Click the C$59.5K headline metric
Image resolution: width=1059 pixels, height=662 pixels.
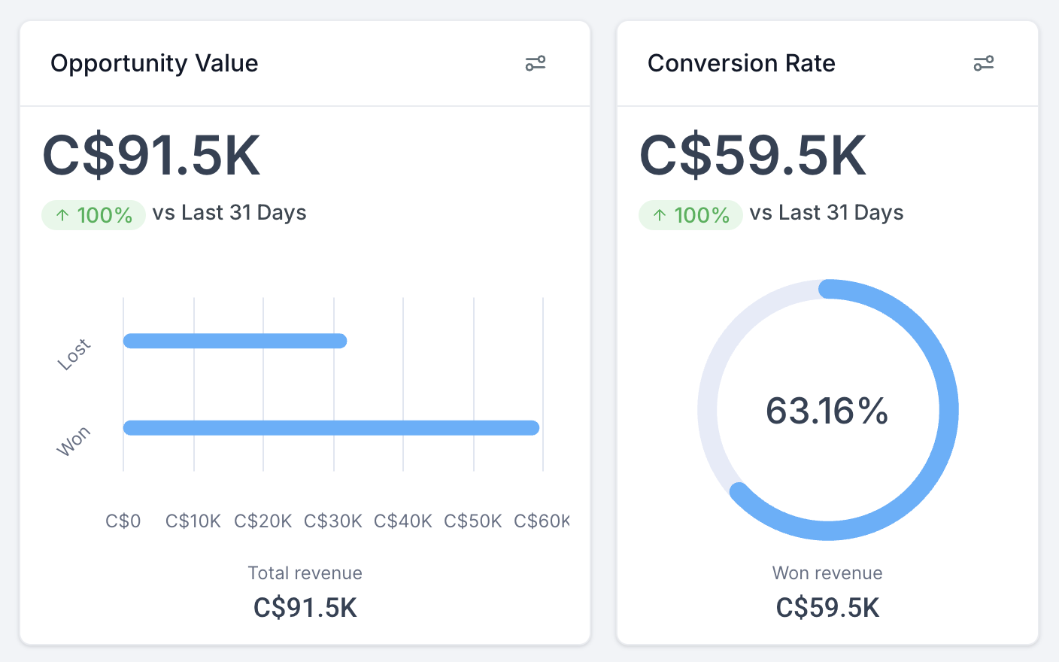[752, 155]
